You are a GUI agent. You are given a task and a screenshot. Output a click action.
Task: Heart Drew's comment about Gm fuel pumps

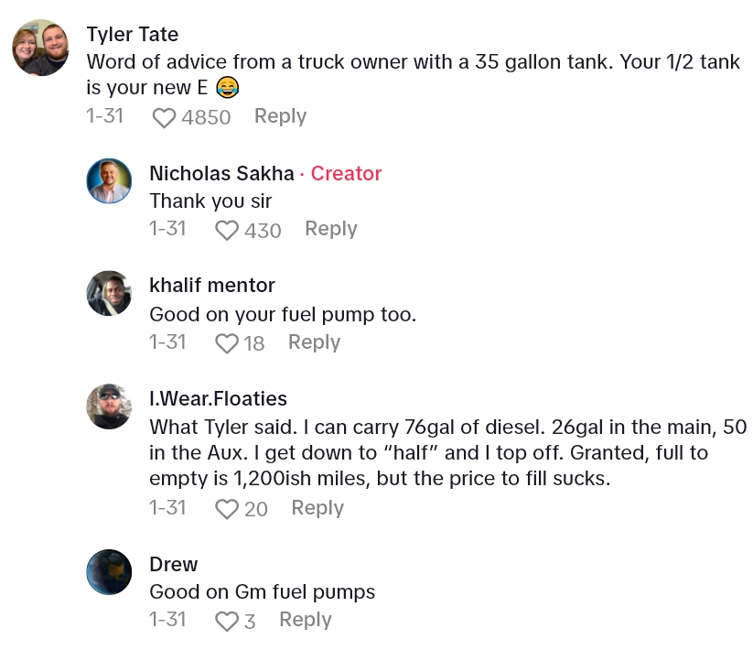tap(227, 622)
